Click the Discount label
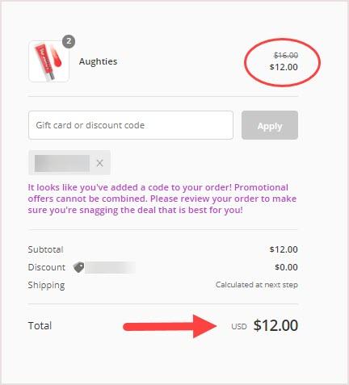The width and height of the screenshot is (349, 385). point(47,267)
